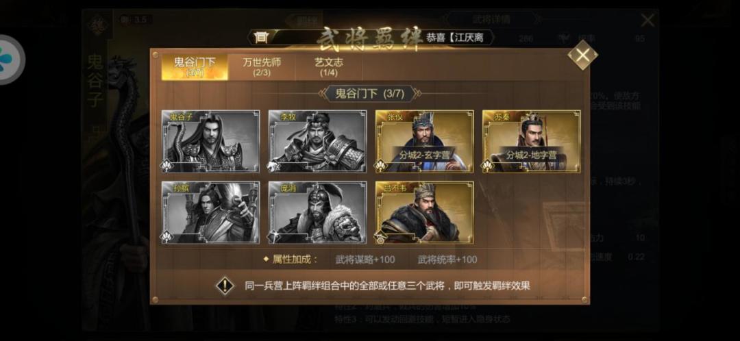Select the 李牧 general portrait
Image resolution: width=740 pixels, height=341 pixels.
(318, 142)
